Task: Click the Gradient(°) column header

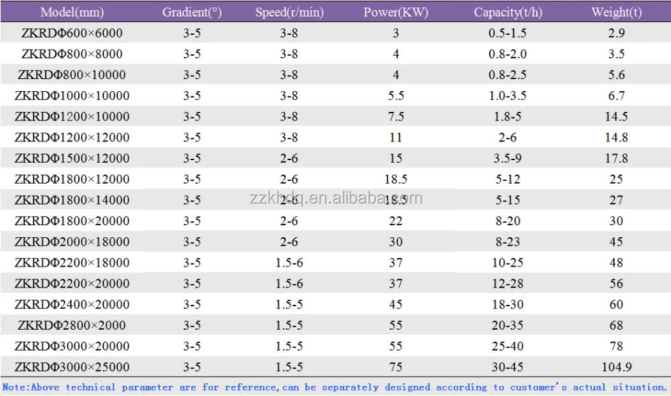Action: [x=192, y=12]
